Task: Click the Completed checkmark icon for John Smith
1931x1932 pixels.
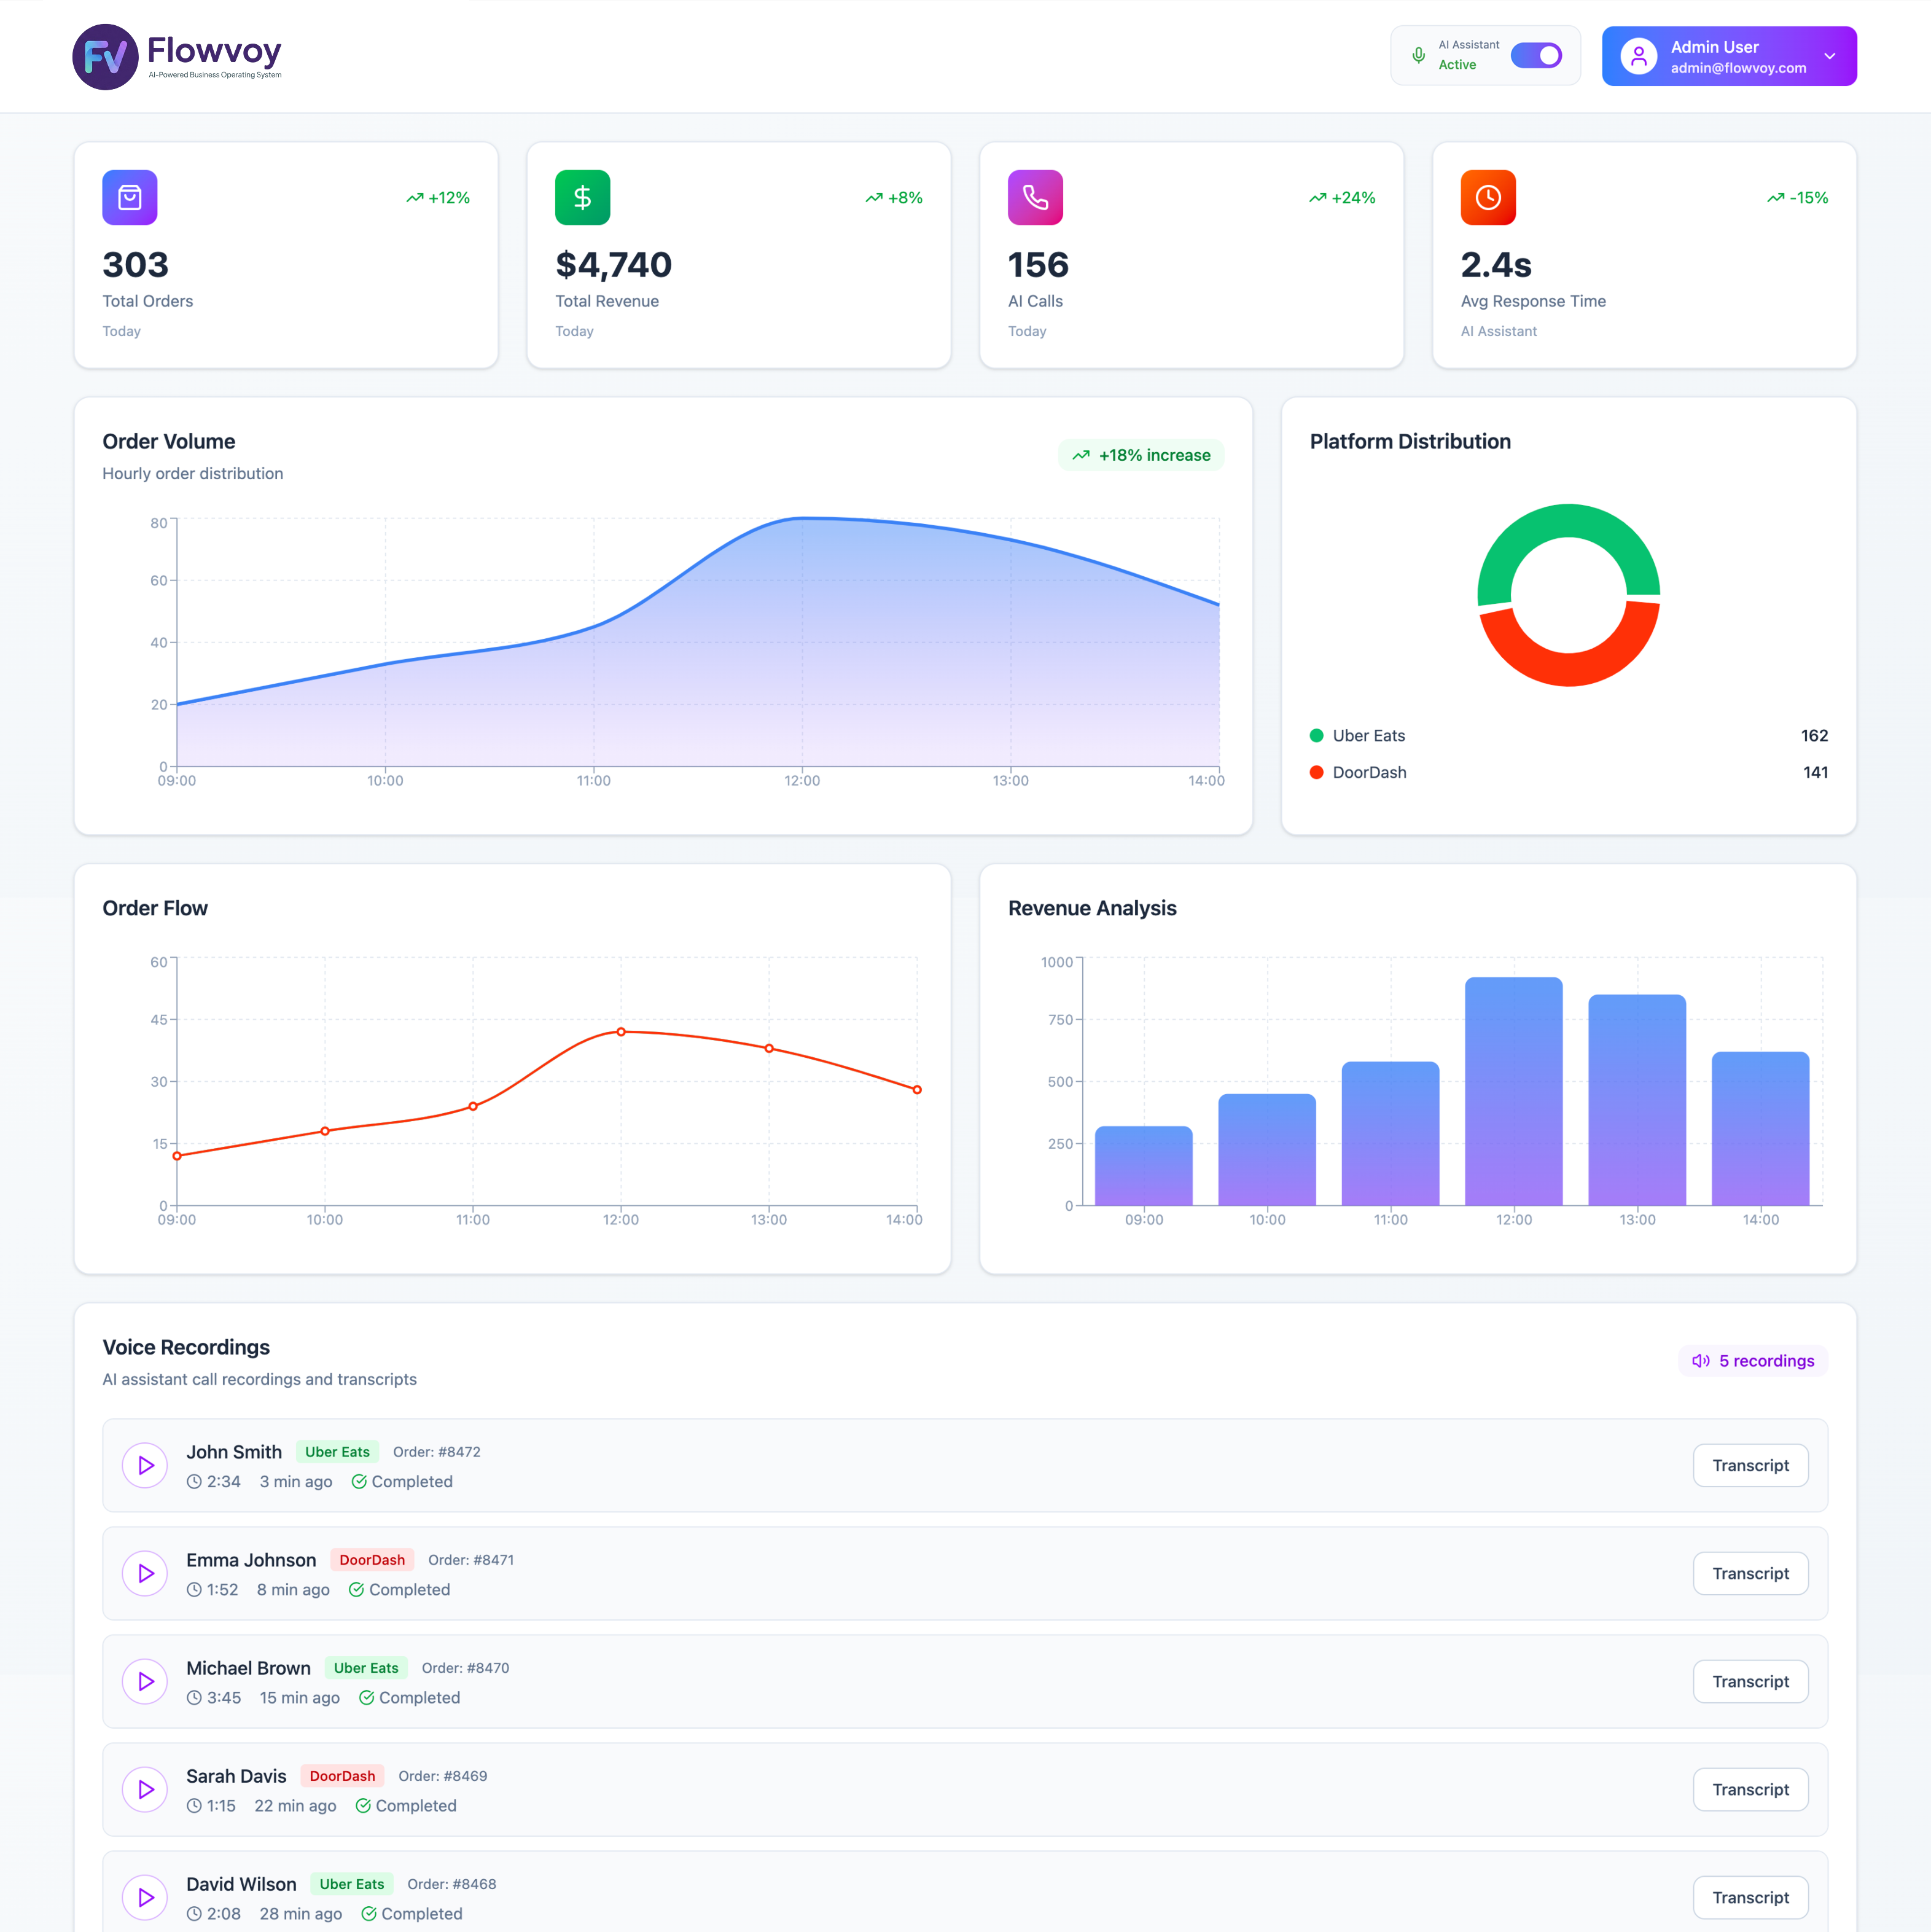Action: (359, 1482)
